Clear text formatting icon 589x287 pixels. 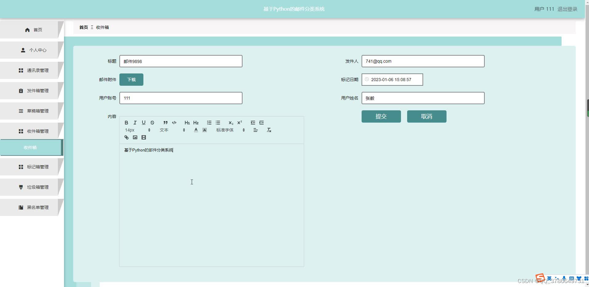tap(269, 130)
